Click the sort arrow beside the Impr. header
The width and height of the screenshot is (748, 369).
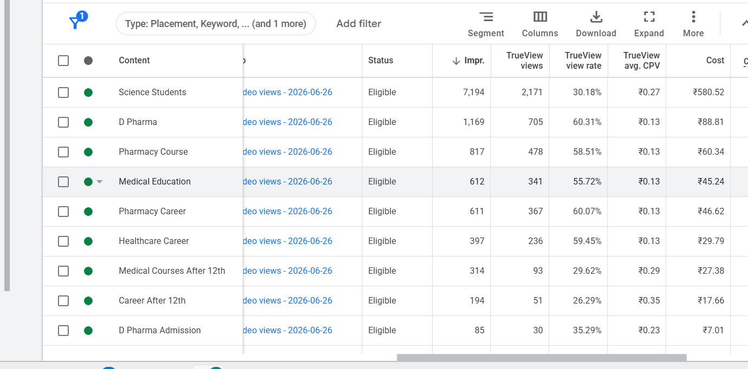pyautogui.click(x=456, y=61)
